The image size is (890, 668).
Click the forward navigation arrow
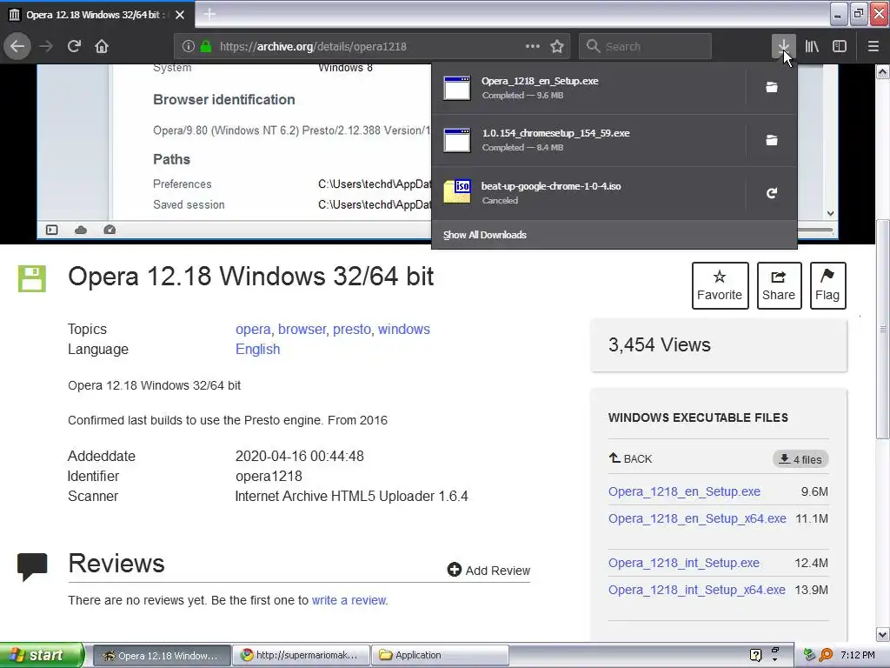(46, 46)
